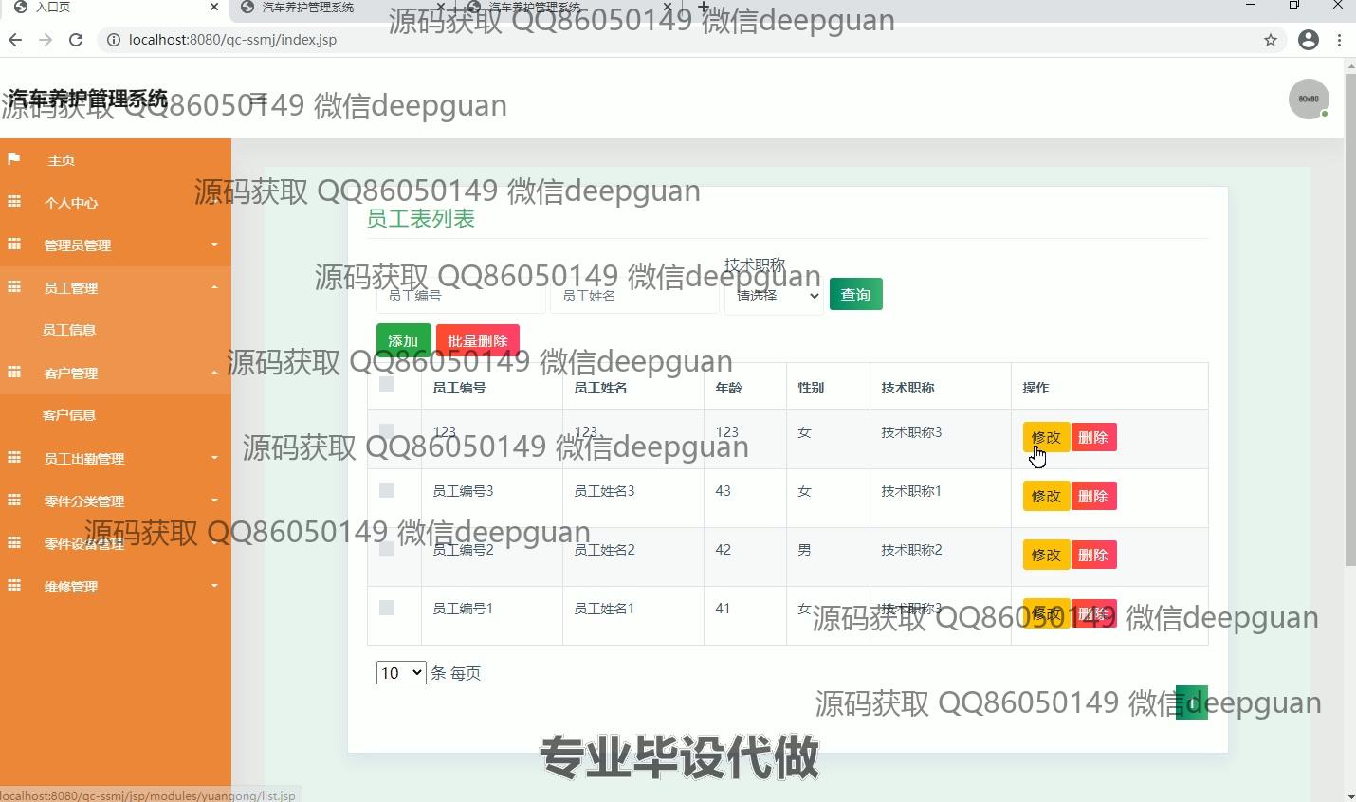Open 员工信息 submenu item
This screenshot has width=1356, height=802.
pyautogui.click(x=69, y=330)
